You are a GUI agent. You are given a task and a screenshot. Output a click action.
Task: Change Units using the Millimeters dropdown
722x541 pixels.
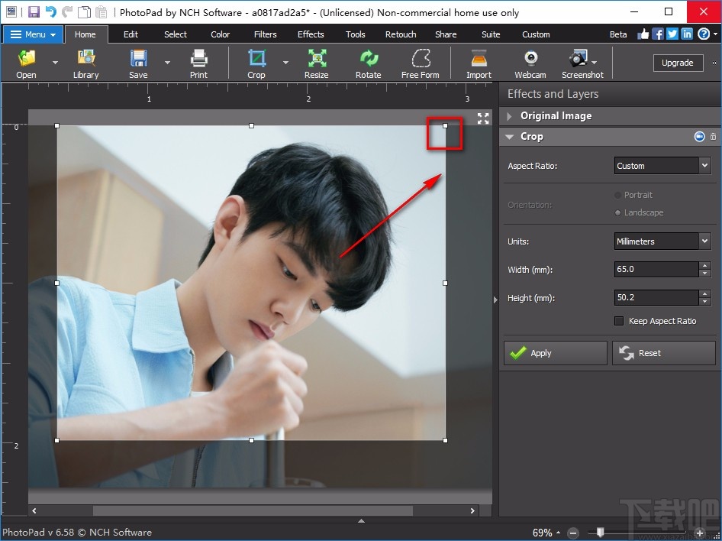tap(661, 241)
